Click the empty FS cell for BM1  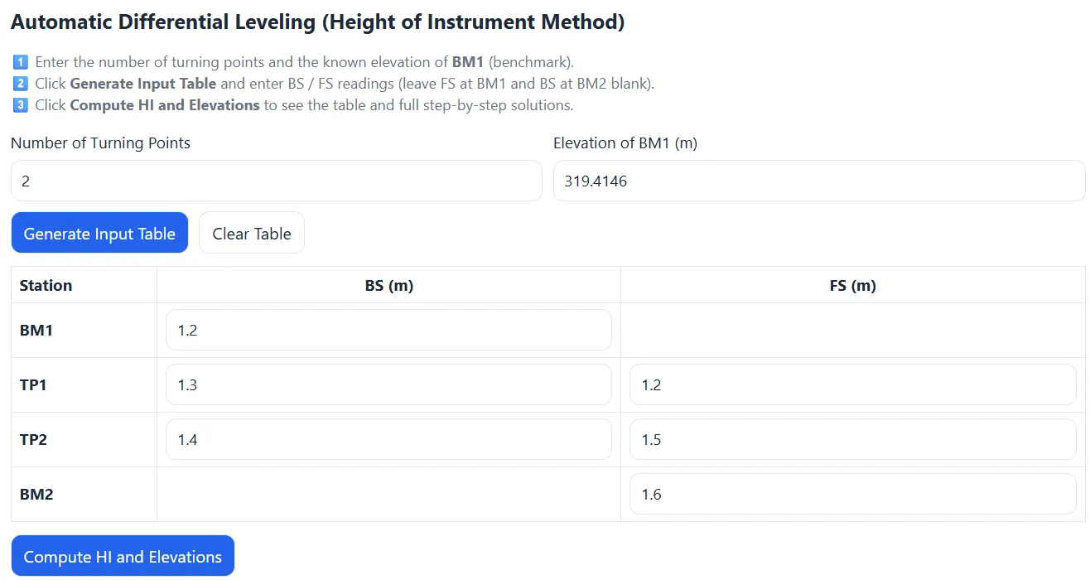(x=852, y=330)
